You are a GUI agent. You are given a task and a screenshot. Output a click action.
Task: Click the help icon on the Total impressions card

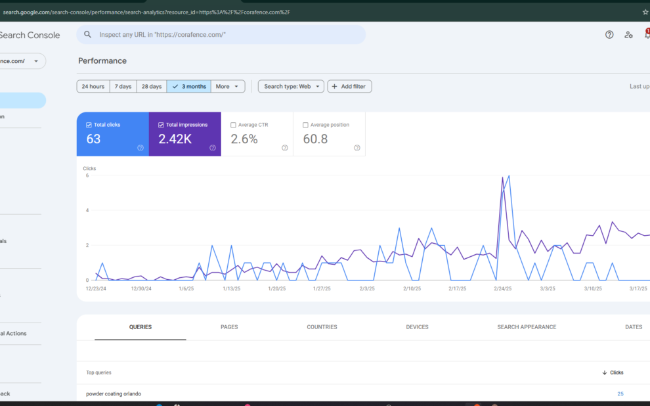[x=213, y=148]
